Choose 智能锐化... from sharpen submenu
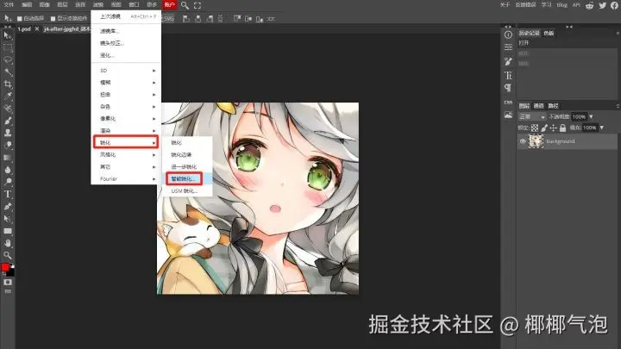 (187, 179)
